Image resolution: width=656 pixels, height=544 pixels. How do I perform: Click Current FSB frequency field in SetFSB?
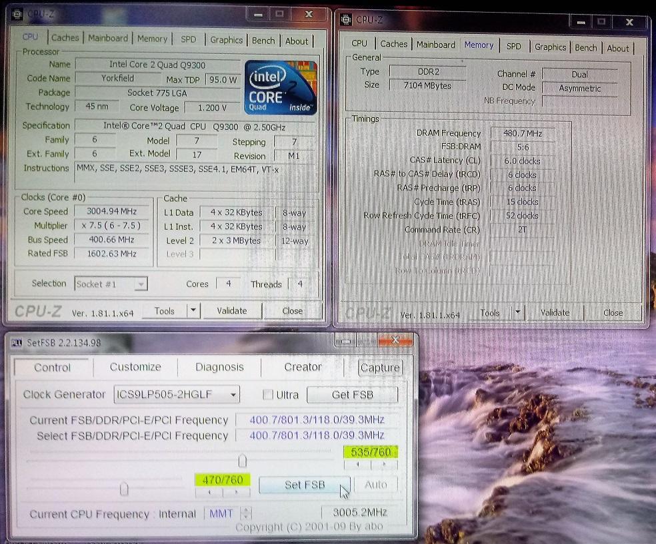(x=317, y=420)
